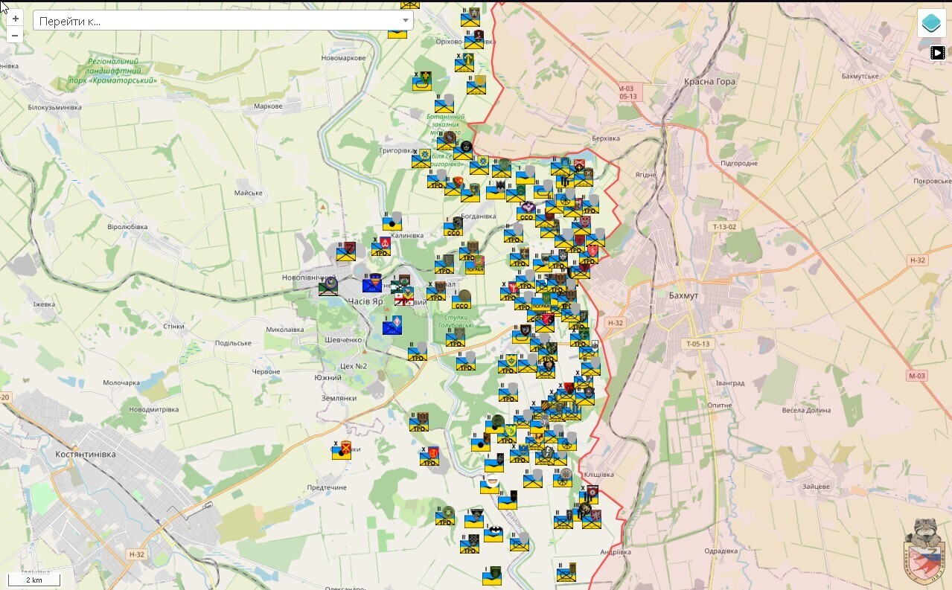Click green-white striped flag marker near Новопівнічний

[x=328, y=287]
